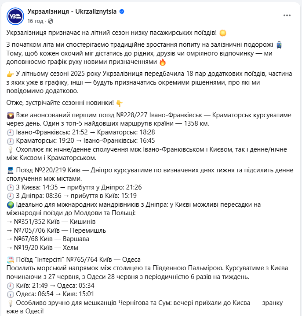This screenshot has height=316, width=302.
Task: Click the clock emoji beside "Івано-Франківськ: 21:52"
Action: (11, 132)
